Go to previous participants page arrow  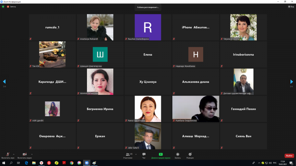click(4, 82)
